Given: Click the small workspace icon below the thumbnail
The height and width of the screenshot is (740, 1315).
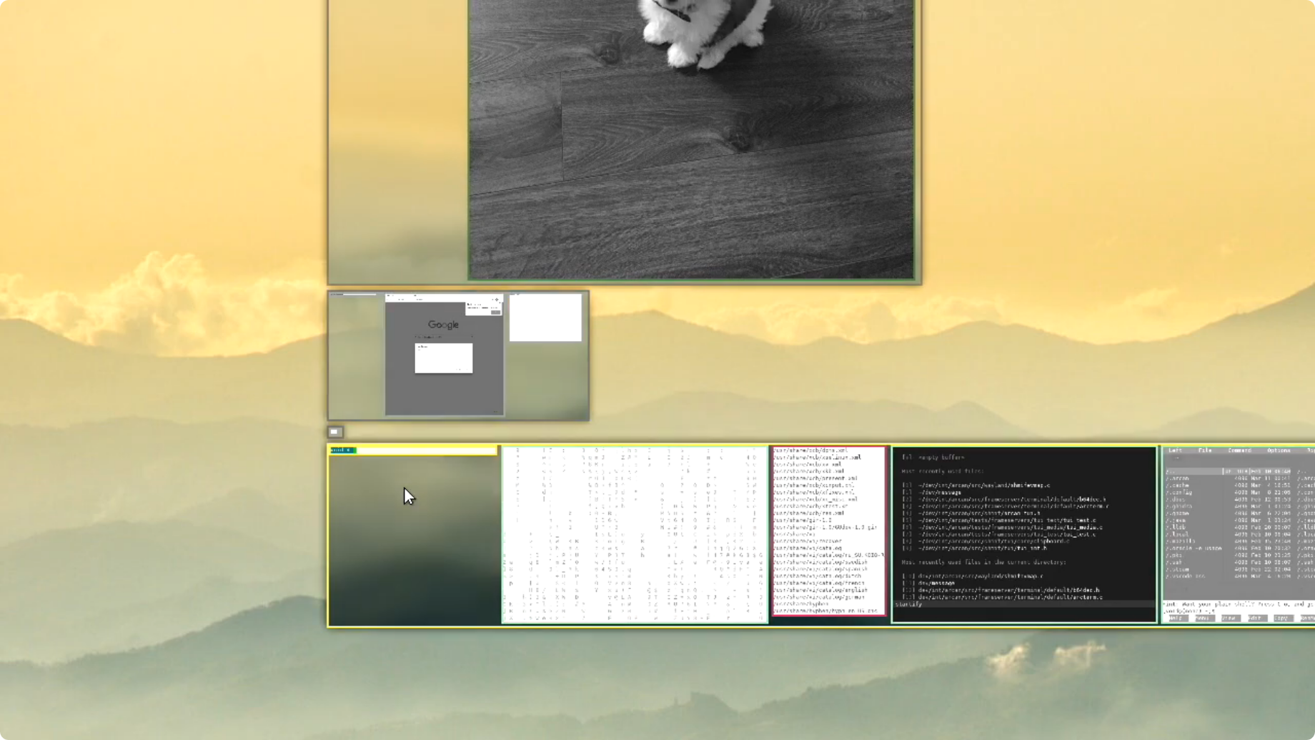Looking at the screenshot, I should point(334,432).
